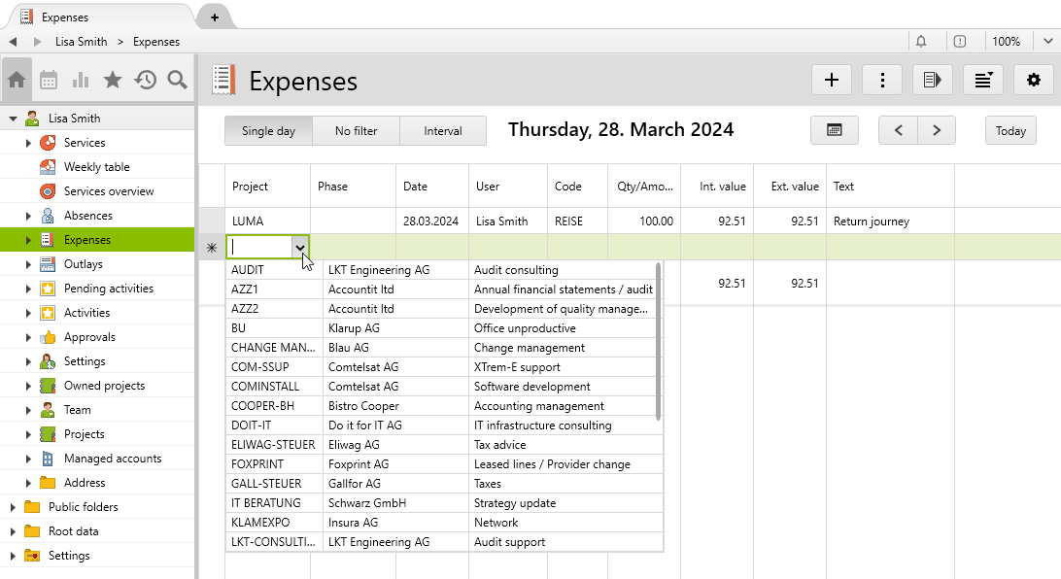
Task: Go to the next day arrow
Action: click(937, 131)
